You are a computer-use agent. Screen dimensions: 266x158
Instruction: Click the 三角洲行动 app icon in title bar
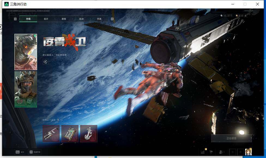pyautogui.click(x=7, y=4)
